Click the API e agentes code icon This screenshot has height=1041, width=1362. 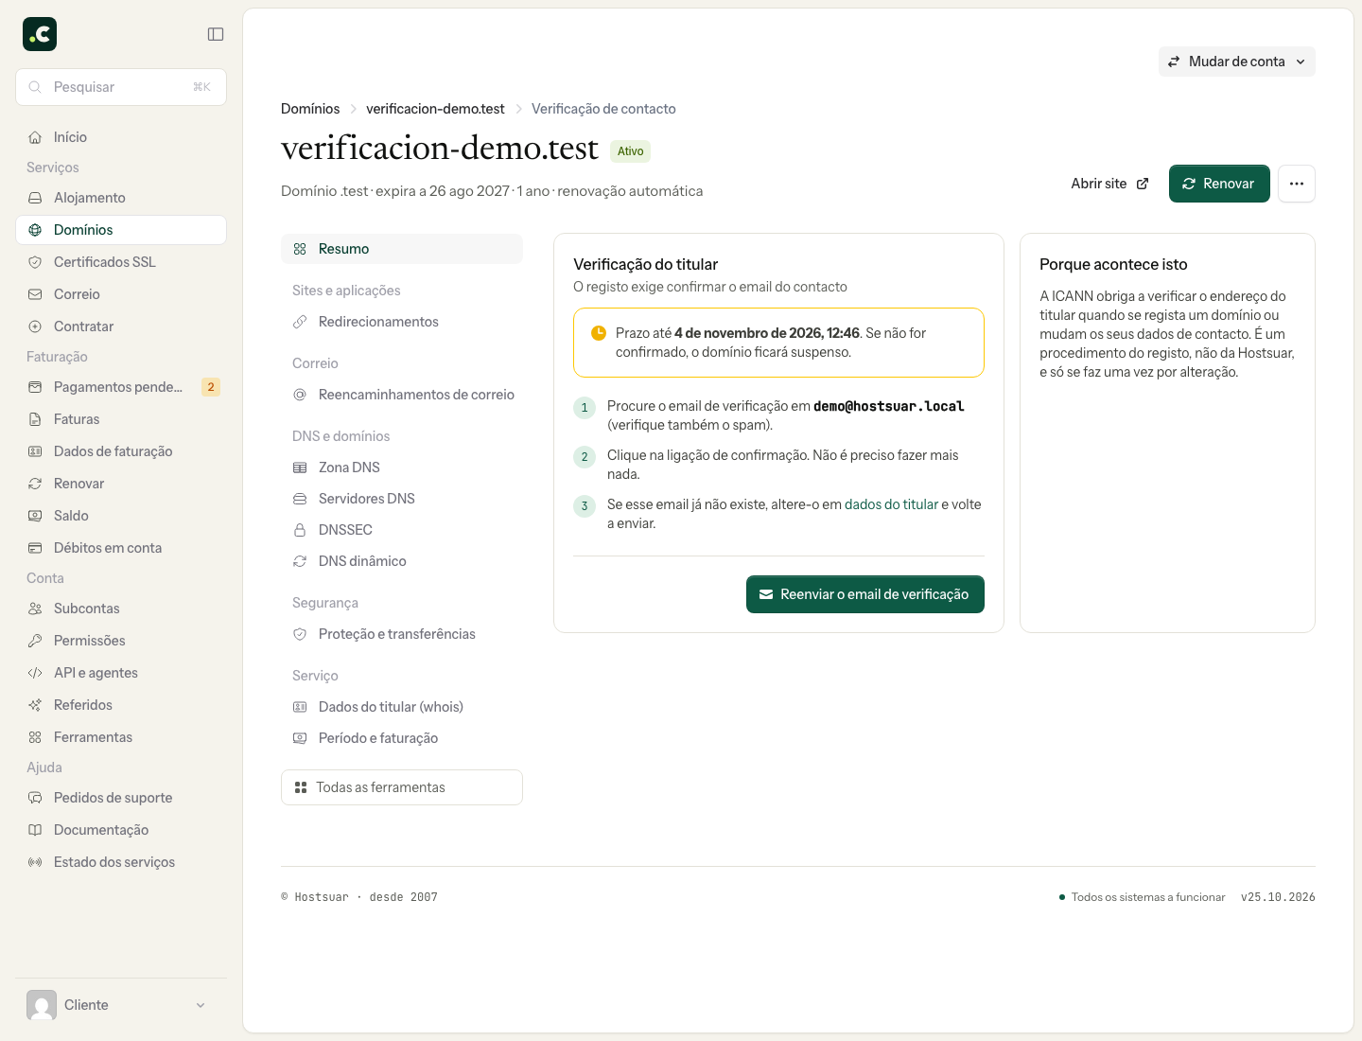35,673
